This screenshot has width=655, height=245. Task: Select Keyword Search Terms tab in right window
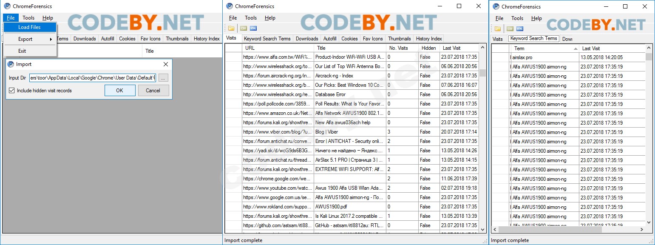[534, 38]
